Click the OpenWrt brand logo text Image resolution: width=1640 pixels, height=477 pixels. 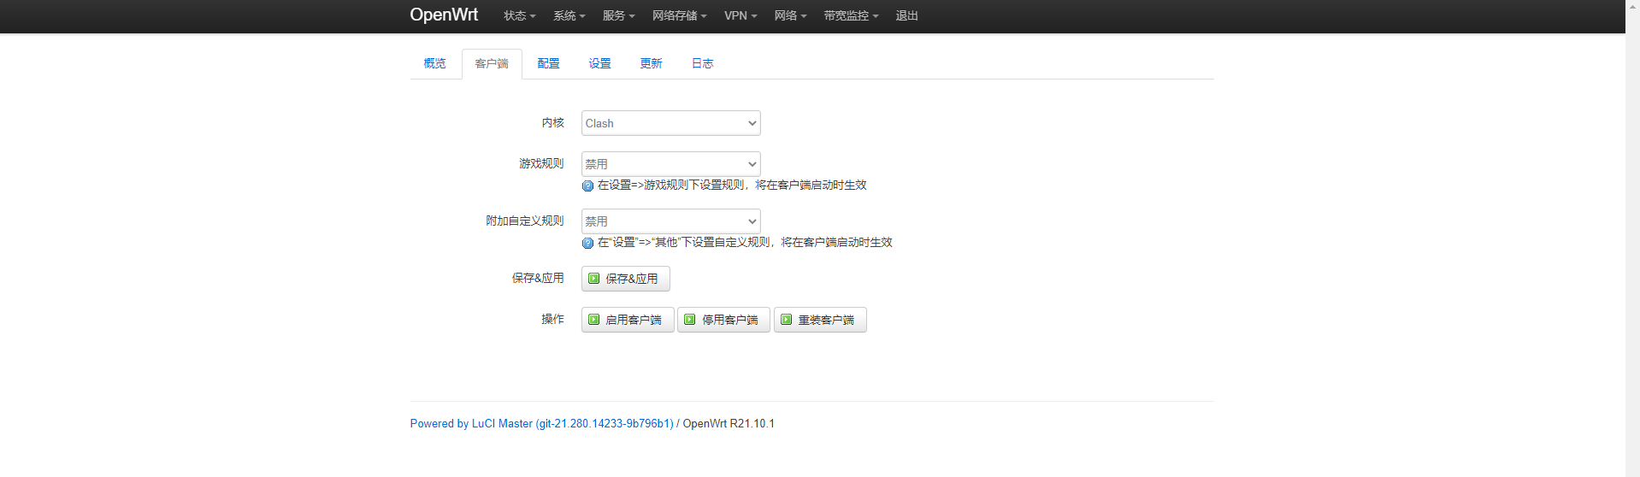[444, 15]
